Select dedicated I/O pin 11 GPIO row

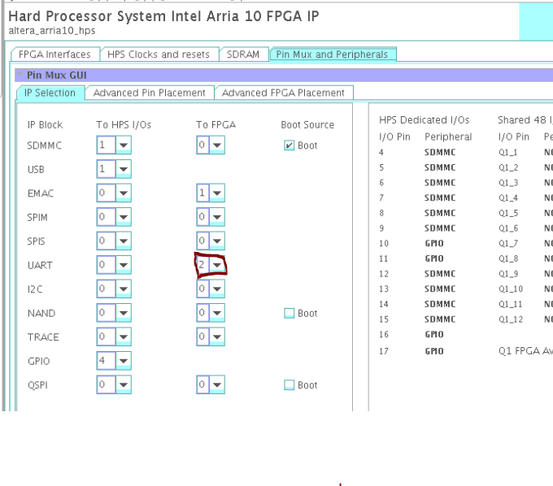[411, 258]
